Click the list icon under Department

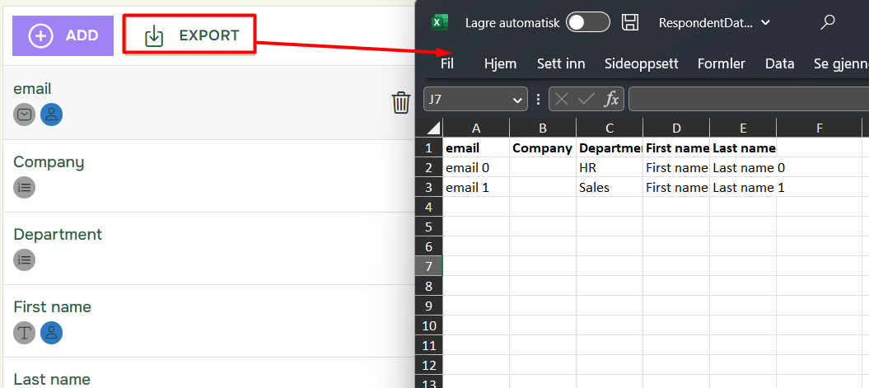tap(25, 259)
